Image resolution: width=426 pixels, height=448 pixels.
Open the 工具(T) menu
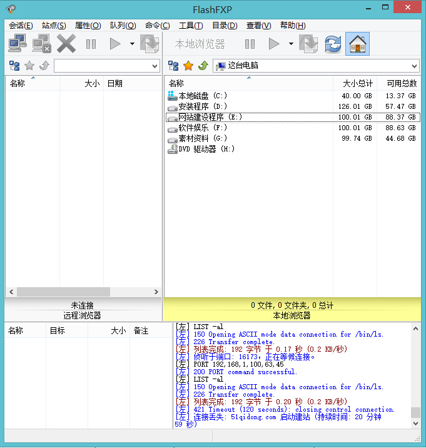(x=191, y=26)
